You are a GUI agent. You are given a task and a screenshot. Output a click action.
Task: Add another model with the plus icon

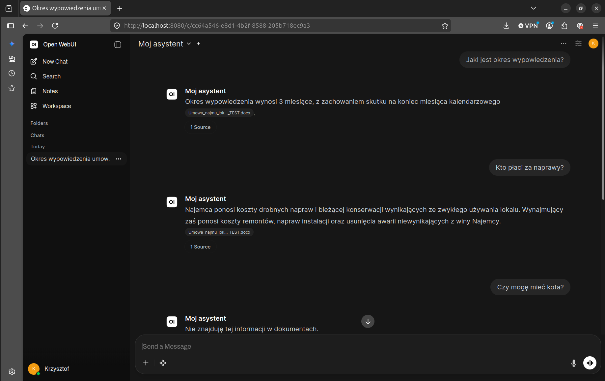pos(199,44)
